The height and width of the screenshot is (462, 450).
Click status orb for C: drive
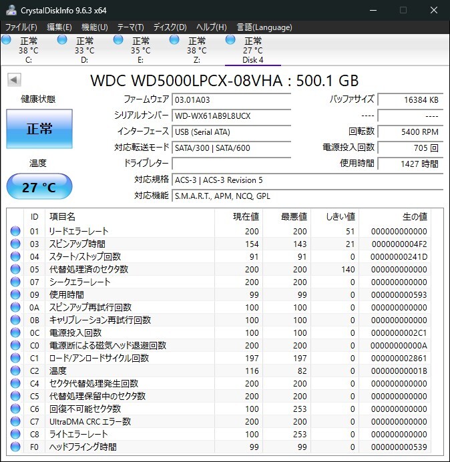click(6, 40)
